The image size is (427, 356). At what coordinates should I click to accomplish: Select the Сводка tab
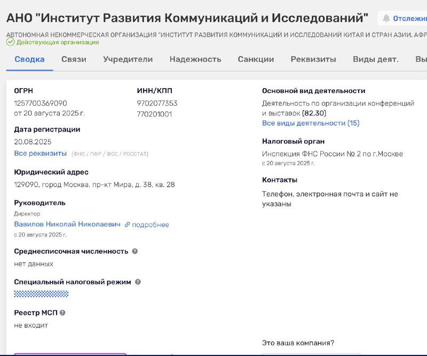click(29, 59)
